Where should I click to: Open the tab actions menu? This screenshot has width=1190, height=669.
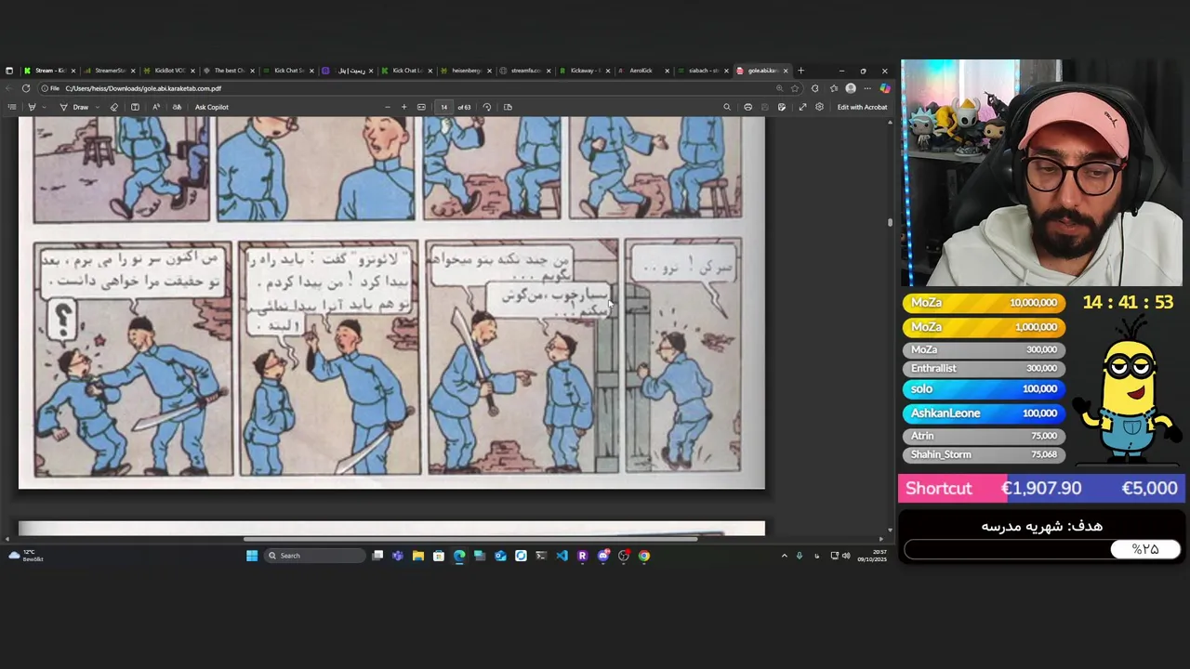pos(9,71)
